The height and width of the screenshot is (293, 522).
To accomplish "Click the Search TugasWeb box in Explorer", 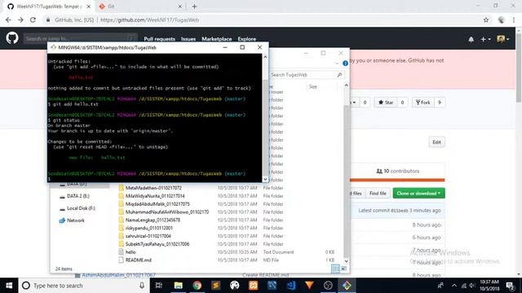I will click(307, 75).
